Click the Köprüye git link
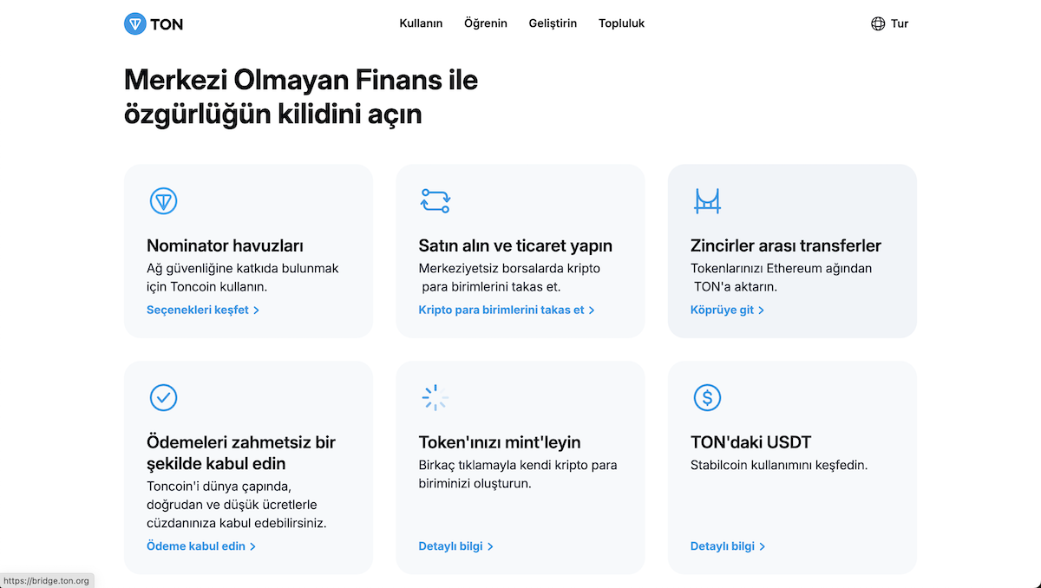This screenshot has height=588, width=1041. click(723, 309)
